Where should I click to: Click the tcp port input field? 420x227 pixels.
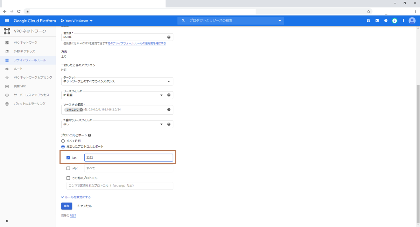click(x=129, y=158)
